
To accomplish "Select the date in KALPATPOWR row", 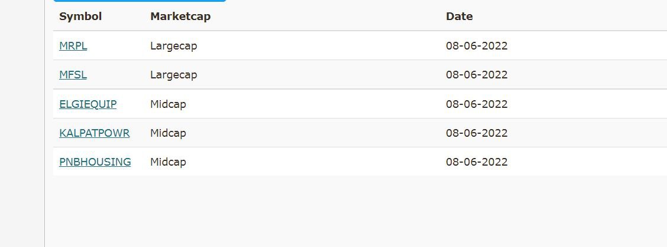I will tap(477, 133).
